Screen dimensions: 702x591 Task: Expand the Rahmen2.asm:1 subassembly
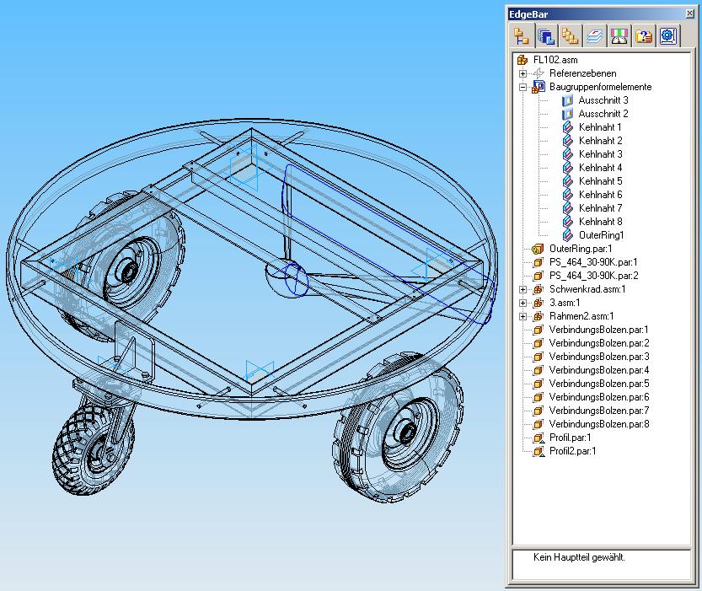click(522, 316)
